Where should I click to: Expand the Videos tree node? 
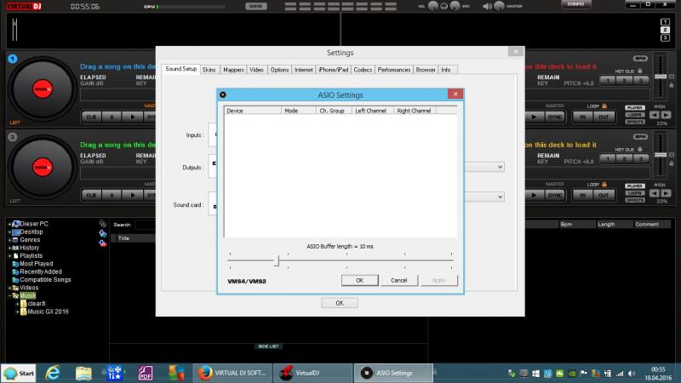tap(9, 288)
